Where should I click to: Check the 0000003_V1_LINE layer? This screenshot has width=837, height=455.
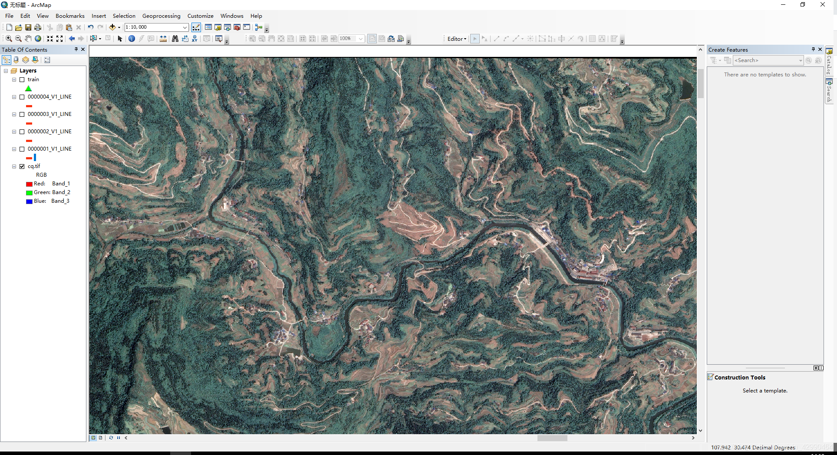22,114
